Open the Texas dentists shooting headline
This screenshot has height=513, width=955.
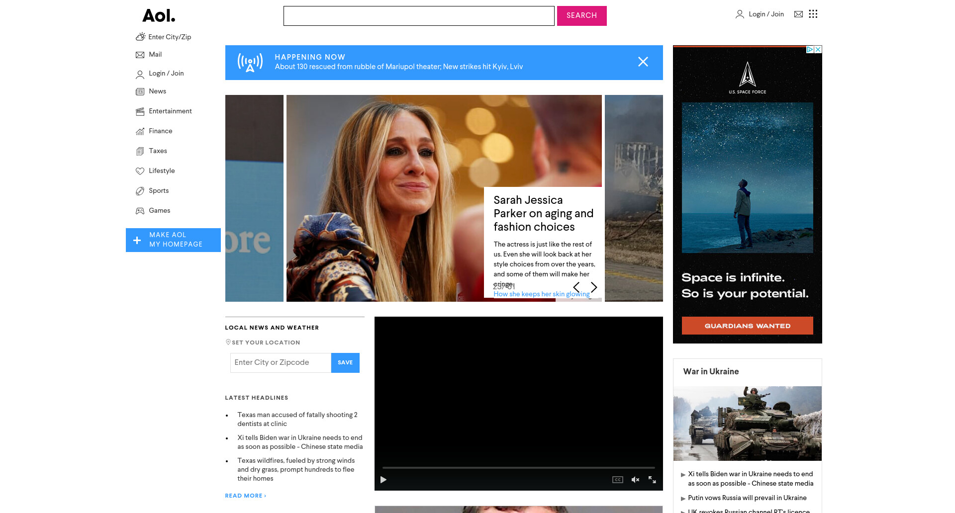297,419
